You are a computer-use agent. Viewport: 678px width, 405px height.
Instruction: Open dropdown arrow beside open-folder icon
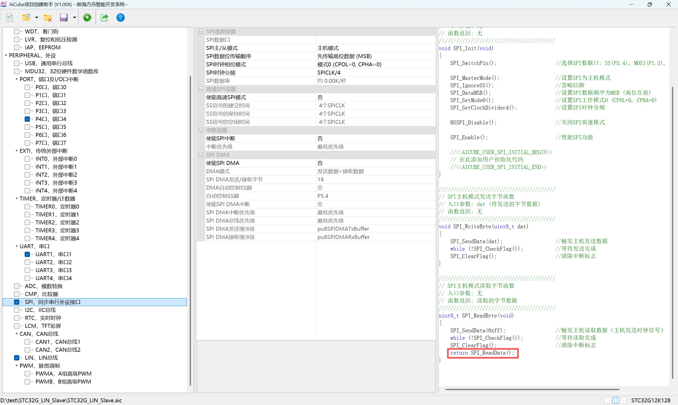[37, 18]
